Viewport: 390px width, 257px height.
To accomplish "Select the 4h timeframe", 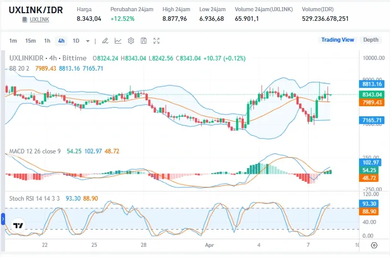I will click(61, 41).
